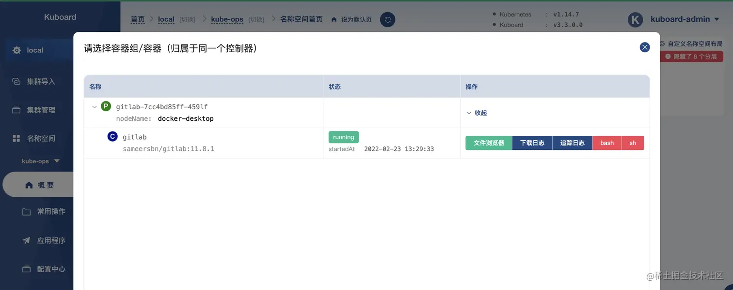Select the green P pod icon

[x=106, y=106]
